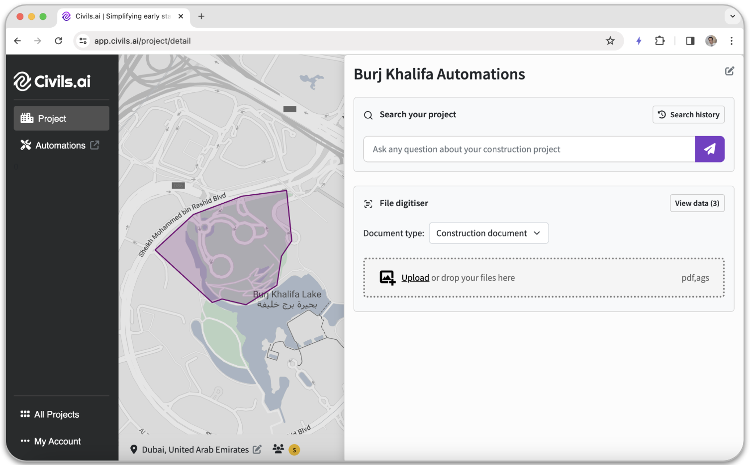The height and width of the screenshot is (465, 750).
Task: Select the Civils.ai browser tab
Action: (x=123, y=16)
